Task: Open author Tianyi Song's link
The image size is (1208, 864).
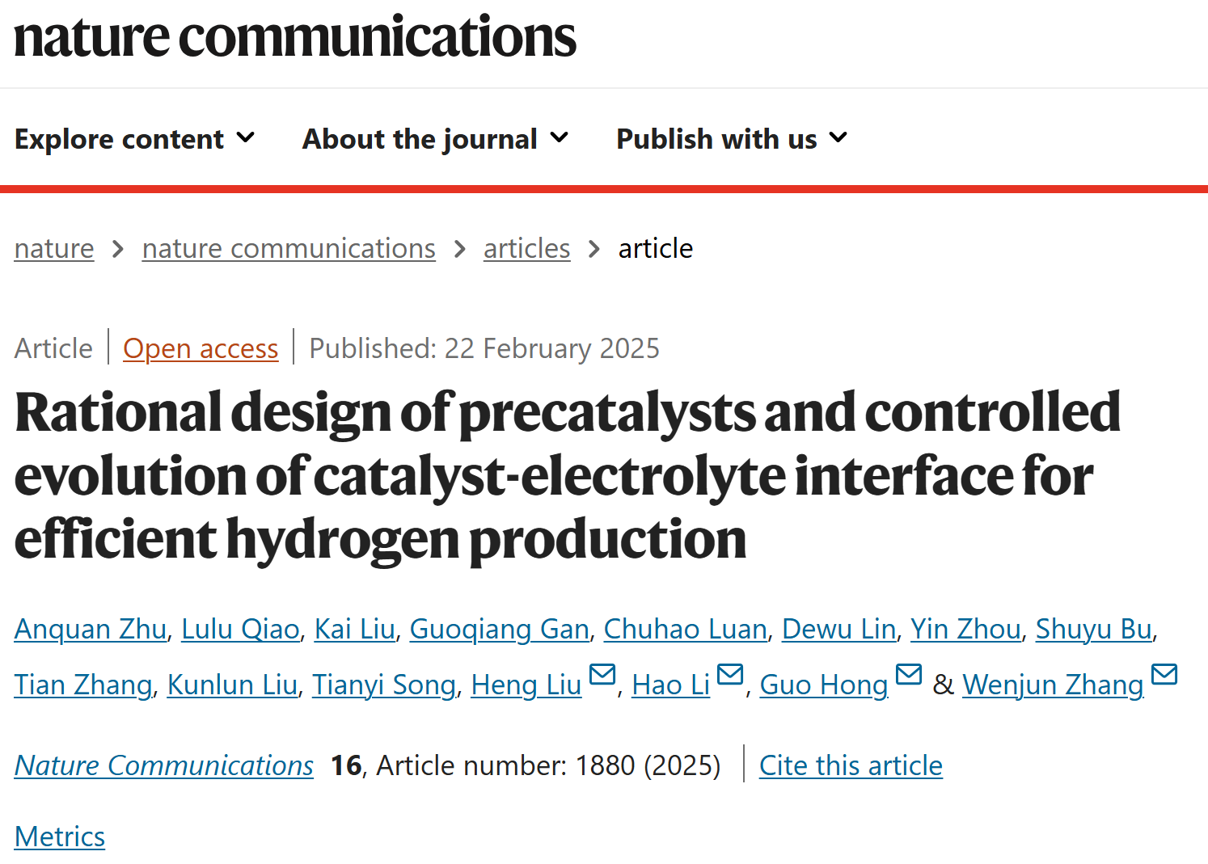Action: (384, 685)
